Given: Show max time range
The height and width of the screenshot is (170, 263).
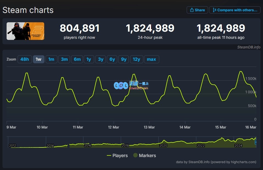Looking at the screenshot, I should (152, 59).
